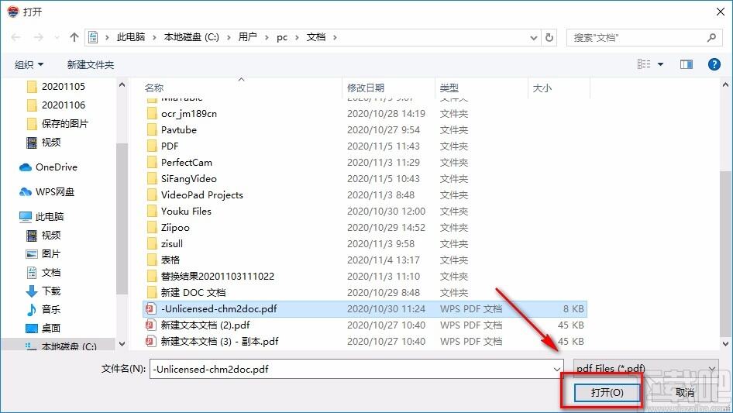Select the ocr_jm189cn folder icon
This screenshot has width=733, height=413.
click(x=151, y=114)
